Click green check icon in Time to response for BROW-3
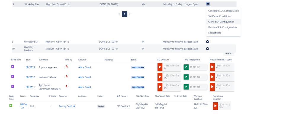 pos(186,67)
